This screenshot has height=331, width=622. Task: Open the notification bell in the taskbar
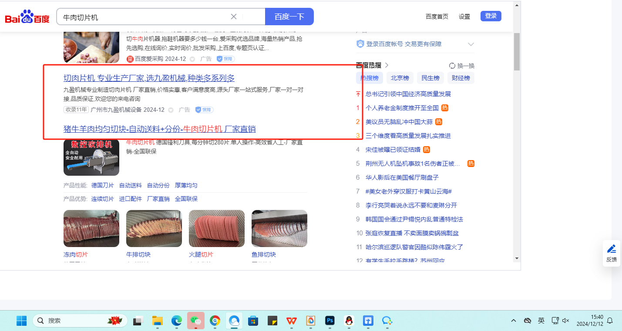tap(610, 321)
